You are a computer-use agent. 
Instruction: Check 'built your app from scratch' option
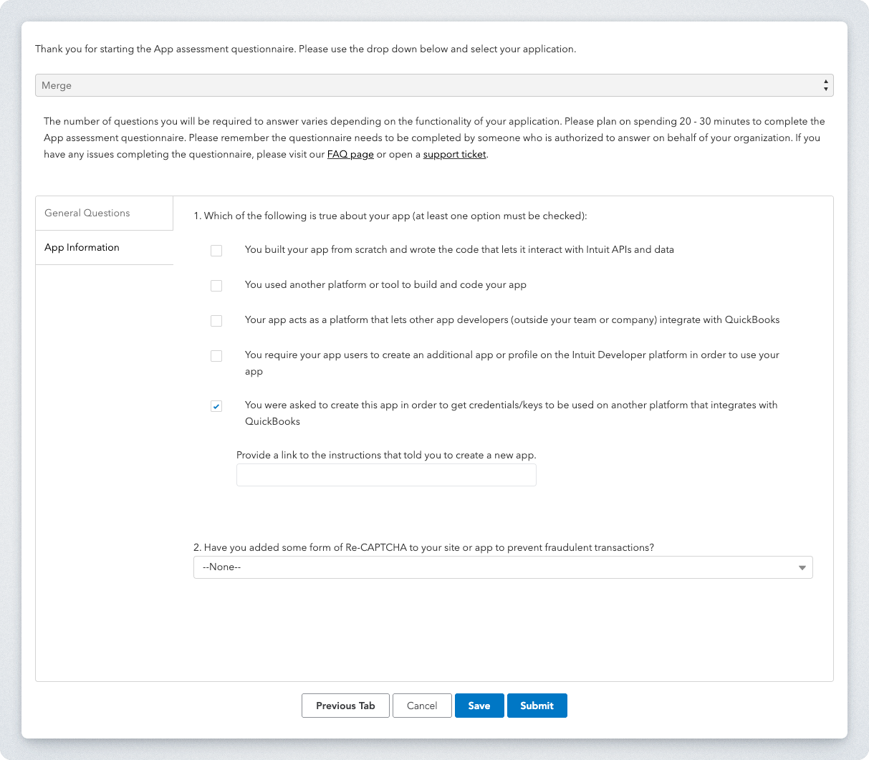[216, 251]
